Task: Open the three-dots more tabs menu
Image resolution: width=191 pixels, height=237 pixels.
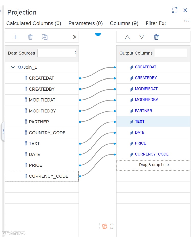Action: 187,21
